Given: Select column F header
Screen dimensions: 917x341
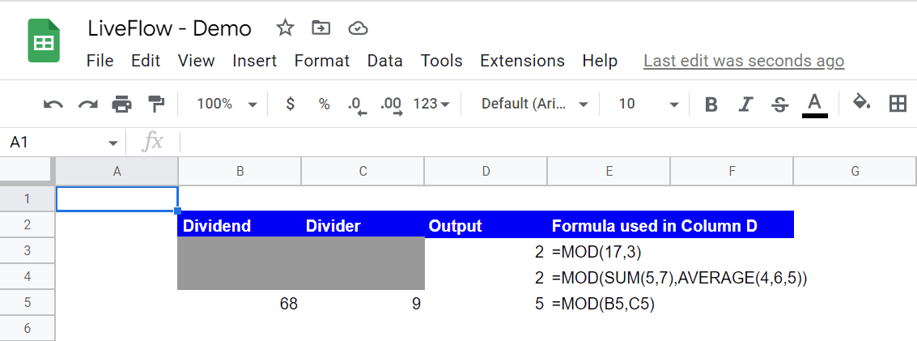Looking at the screenshot, I should coord(732,172).
